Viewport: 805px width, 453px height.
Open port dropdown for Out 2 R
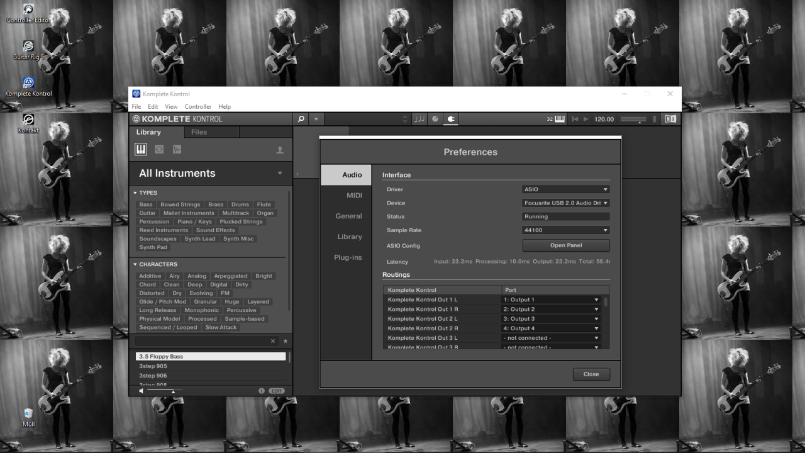[x=551, y=328]
